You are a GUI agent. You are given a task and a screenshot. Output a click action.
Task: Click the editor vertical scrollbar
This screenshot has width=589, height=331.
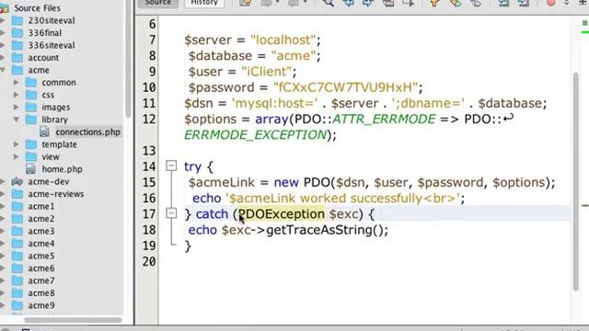pyautogui.click(x=576, y=182)
